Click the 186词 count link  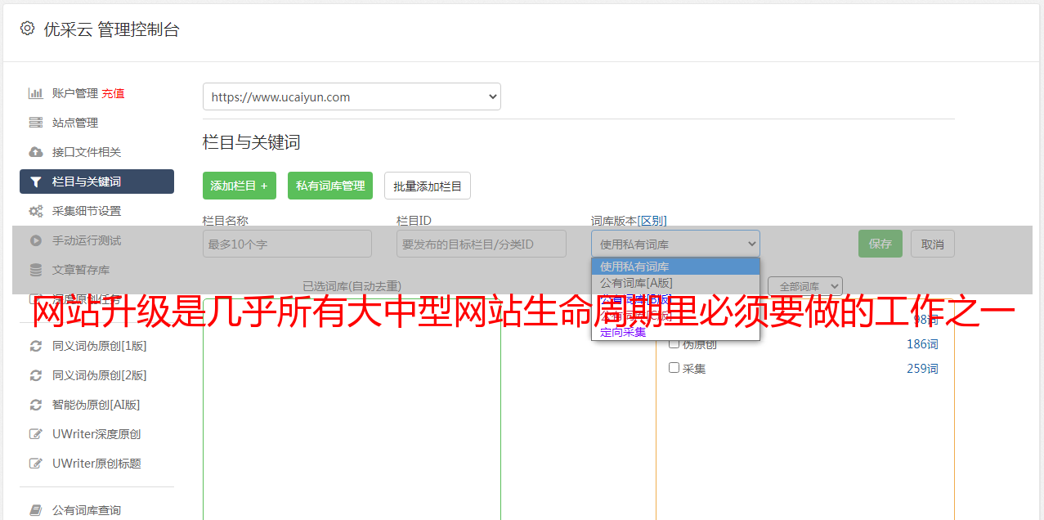click(x=922, y=344)
